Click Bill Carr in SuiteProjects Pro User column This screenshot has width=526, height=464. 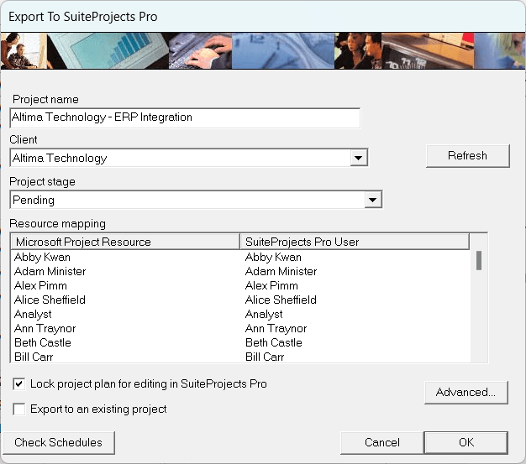(265, 357)
